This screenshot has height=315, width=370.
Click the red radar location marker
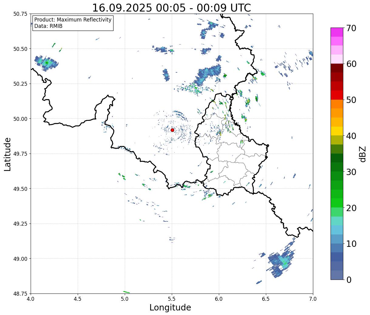tap(172, 130)
